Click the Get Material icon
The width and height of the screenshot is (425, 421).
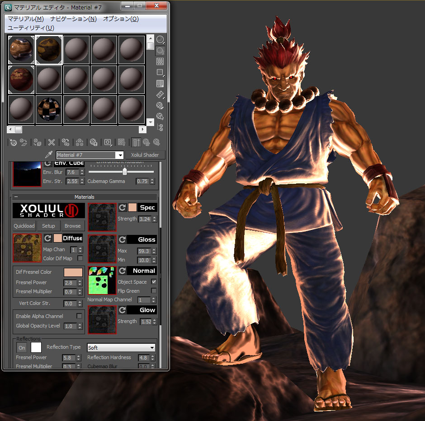click(x=13, y=142)
